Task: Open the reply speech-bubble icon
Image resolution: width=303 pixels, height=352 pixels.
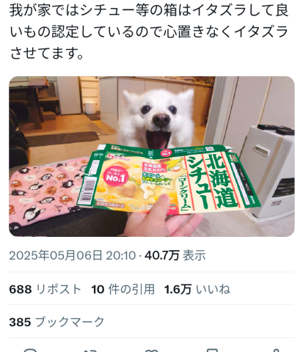Action: click(31, 350)
